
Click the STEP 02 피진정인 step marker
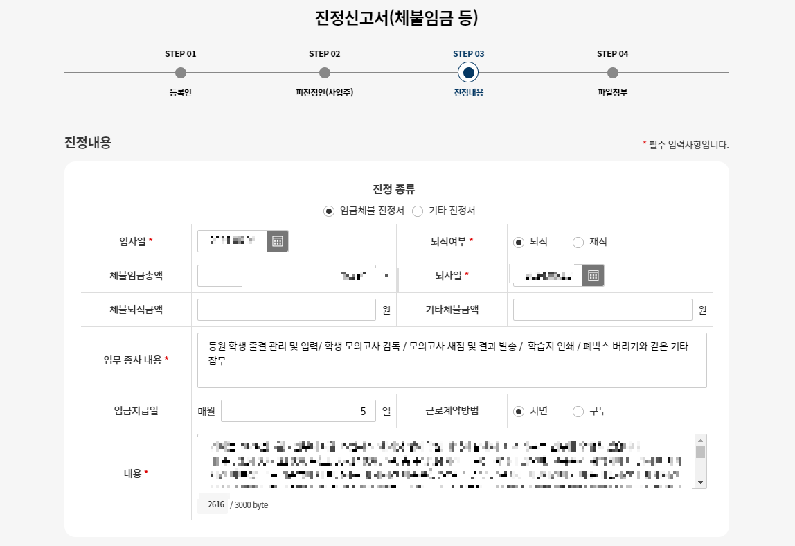point(324,72)
